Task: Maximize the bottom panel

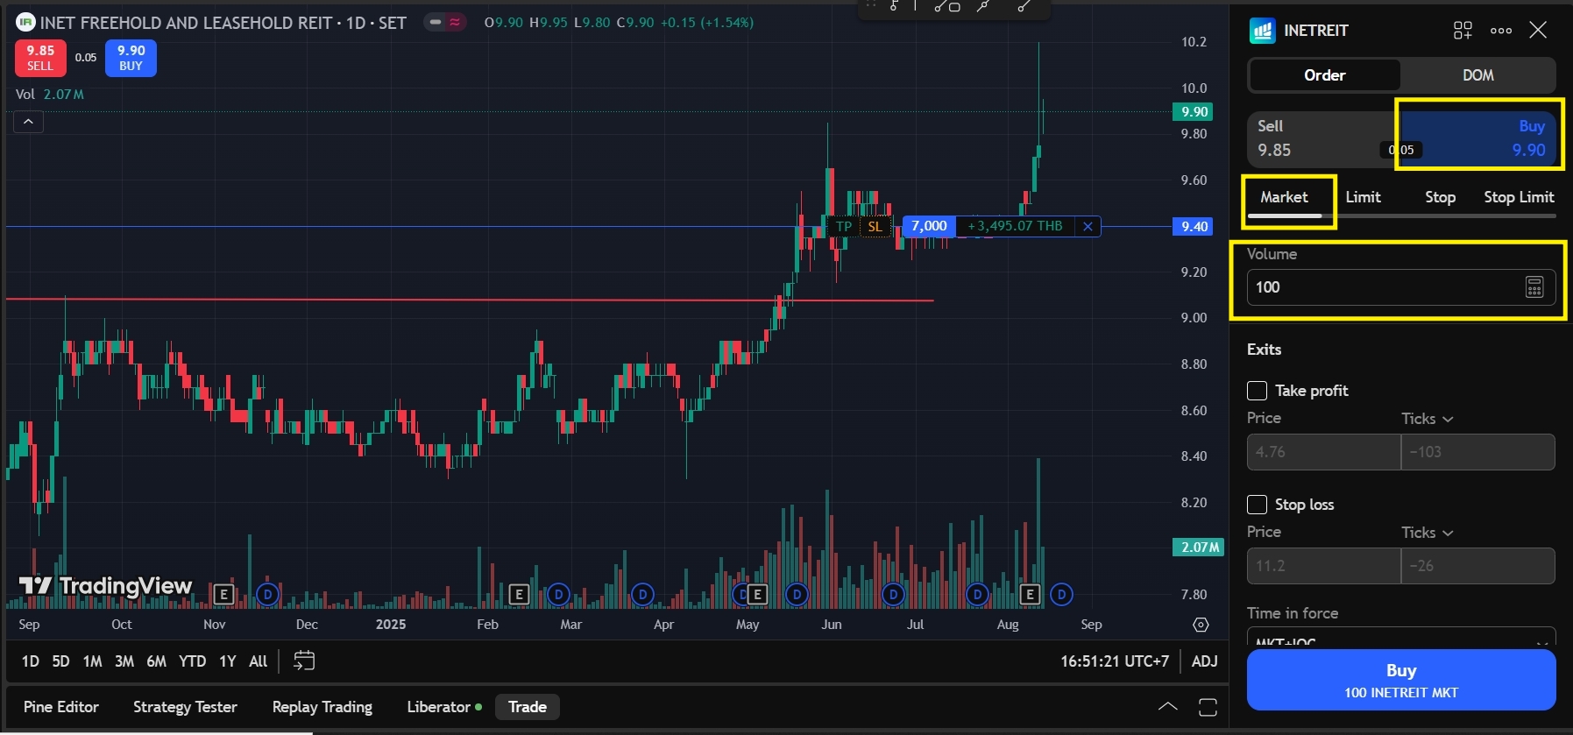Action: (1208, 707)
